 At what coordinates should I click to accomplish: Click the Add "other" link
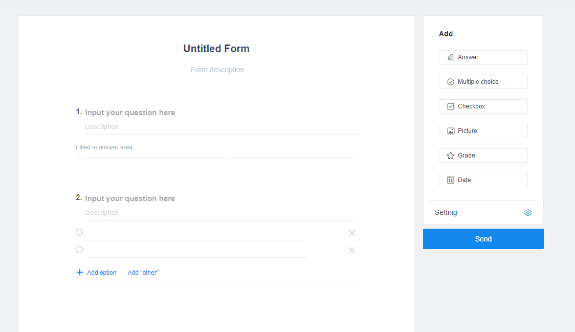(143, 272)
